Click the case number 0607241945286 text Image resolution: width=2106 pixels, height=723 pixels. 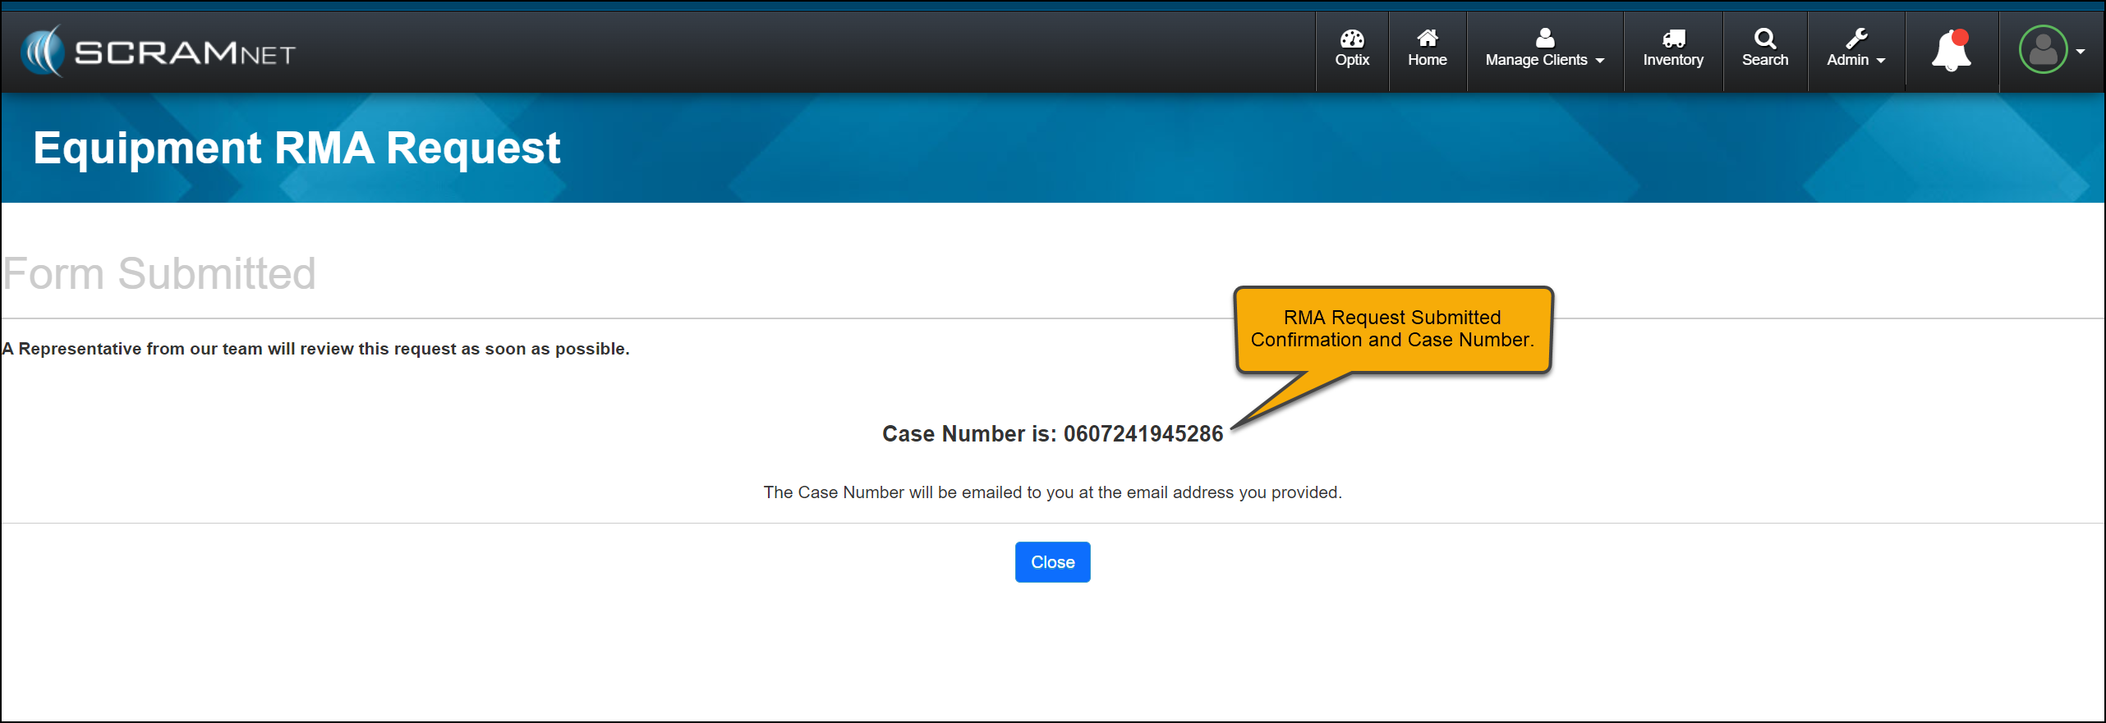[1143, 433]
